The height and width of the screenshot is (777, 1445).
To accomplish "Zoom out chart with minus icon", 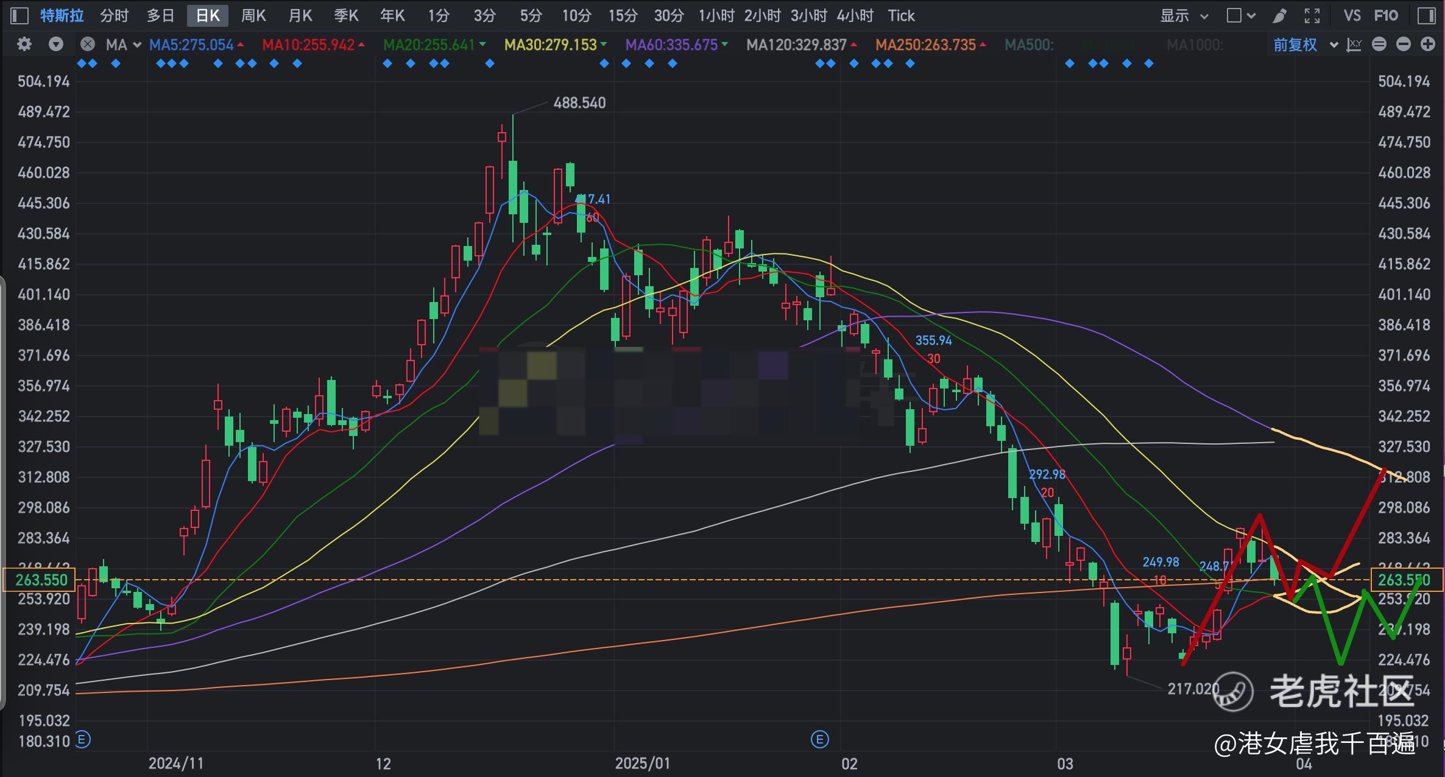I will pos(1404,44).
